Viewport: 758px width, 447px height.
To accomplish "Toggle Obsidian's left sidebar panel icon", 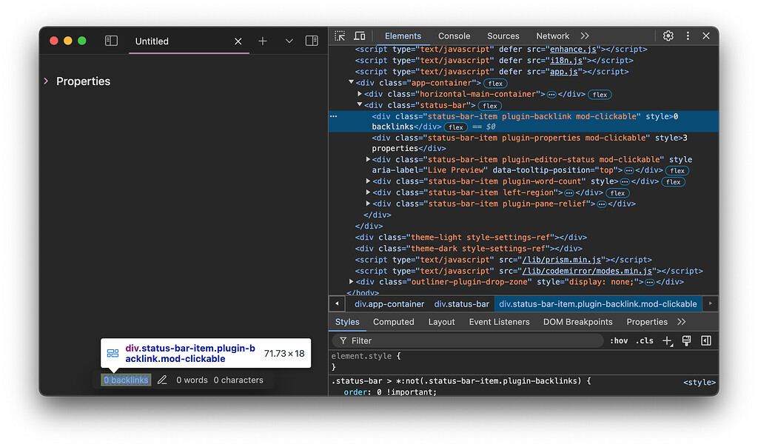I will point(111,41).
